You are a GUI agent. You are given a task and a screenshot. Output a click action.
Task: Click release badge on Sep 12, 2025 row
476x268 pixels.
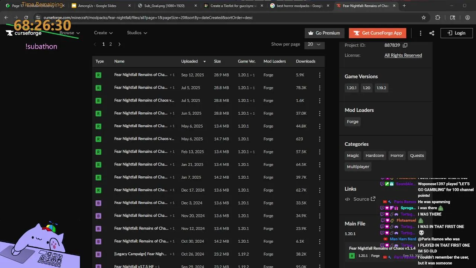(x=98, y=75)
